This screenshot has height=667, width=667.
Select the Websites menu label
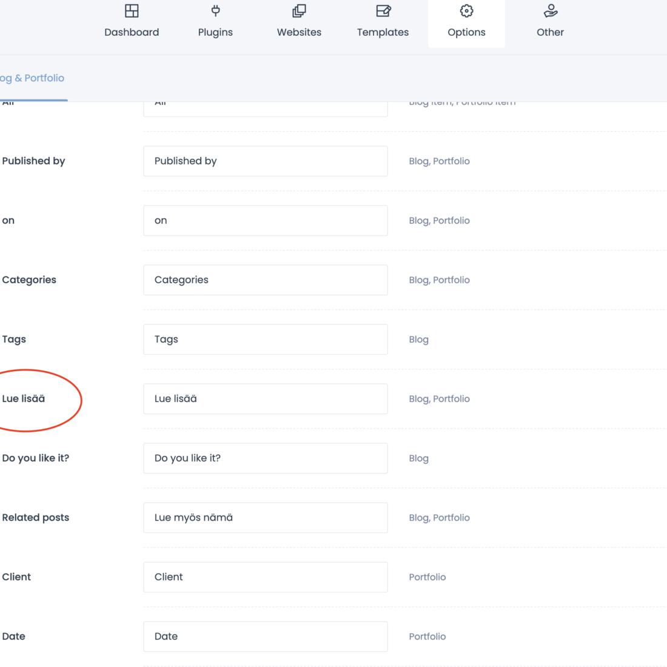[299, 32]
